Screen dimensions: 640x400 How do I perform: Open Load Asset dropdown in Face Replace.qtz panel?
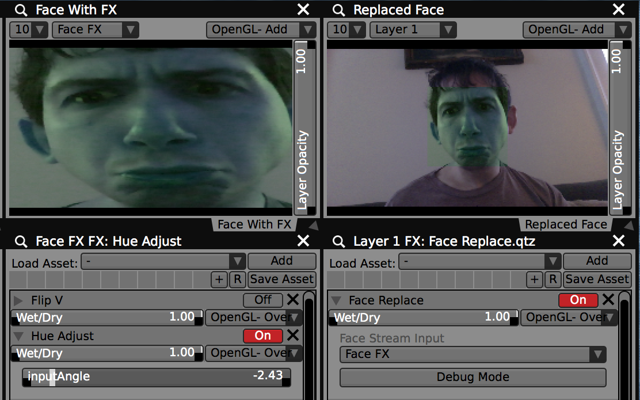[480, 261]
